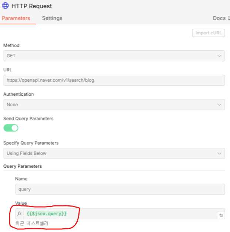Click the {{$json.query}} expression value
The width and height of the screenshot is (230, 232).
click(x=47, y=214)
